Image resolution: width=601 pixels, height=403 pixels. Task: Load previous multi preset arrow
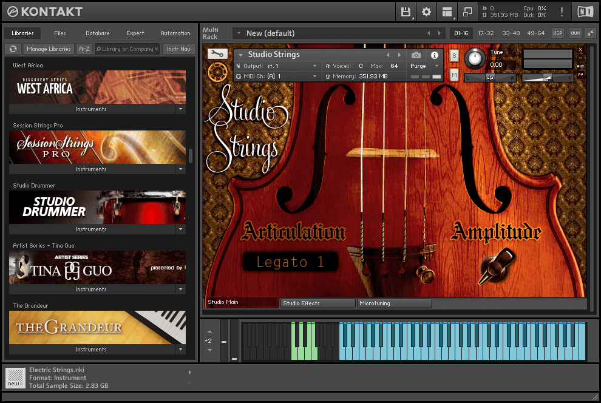pos(429,33)
